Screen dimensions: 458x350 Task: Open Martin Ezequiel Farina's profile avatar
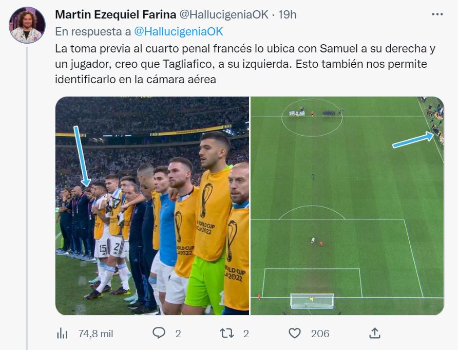click(27, 25)
